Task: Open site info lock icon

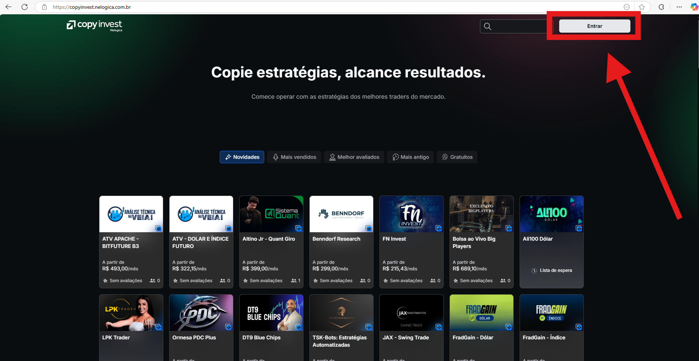Action: click(44, 7)
